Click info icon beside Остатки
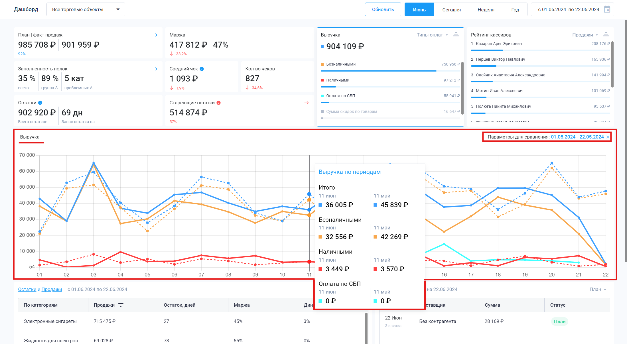 (40, 103)
